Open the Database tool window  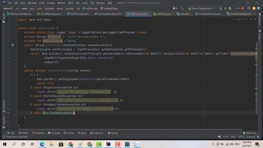(260, 19)
